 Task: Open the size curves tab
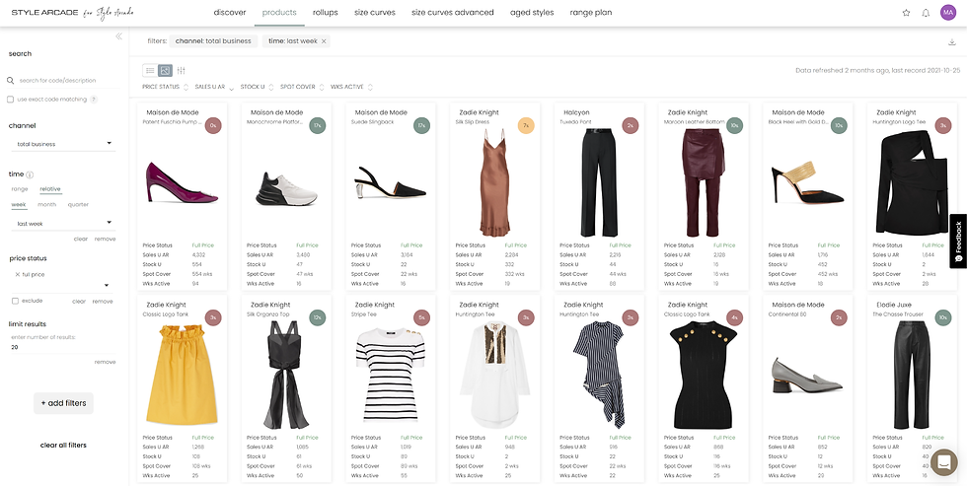(x=375, y=12)
